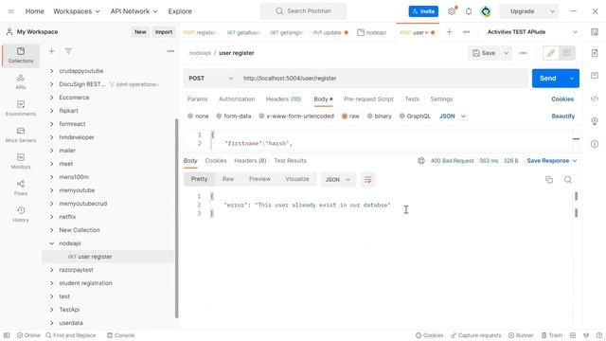This screenshot has height=341, width=606.
Task: Open tab overflow three-dot menu
Action: coord(467,32)
